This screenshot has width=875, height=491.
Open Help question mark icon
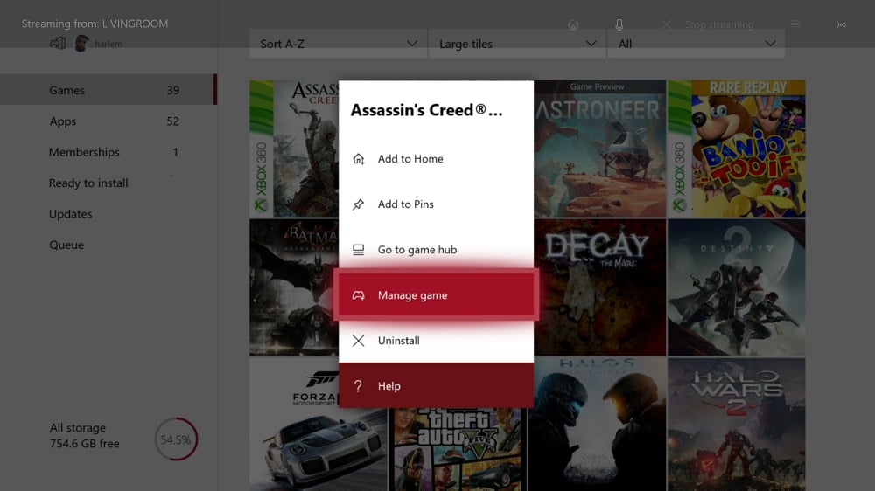359,386
